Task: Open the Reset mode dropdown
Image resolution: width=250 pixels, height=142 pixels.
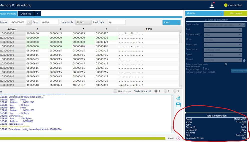Action: 223,50
